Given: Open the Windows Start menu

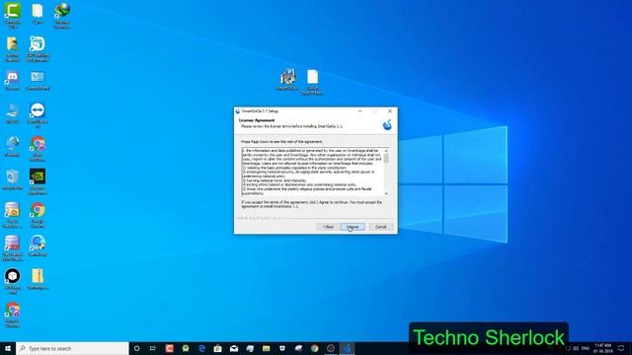Looking at the screenshot, I should click(8, 348).
